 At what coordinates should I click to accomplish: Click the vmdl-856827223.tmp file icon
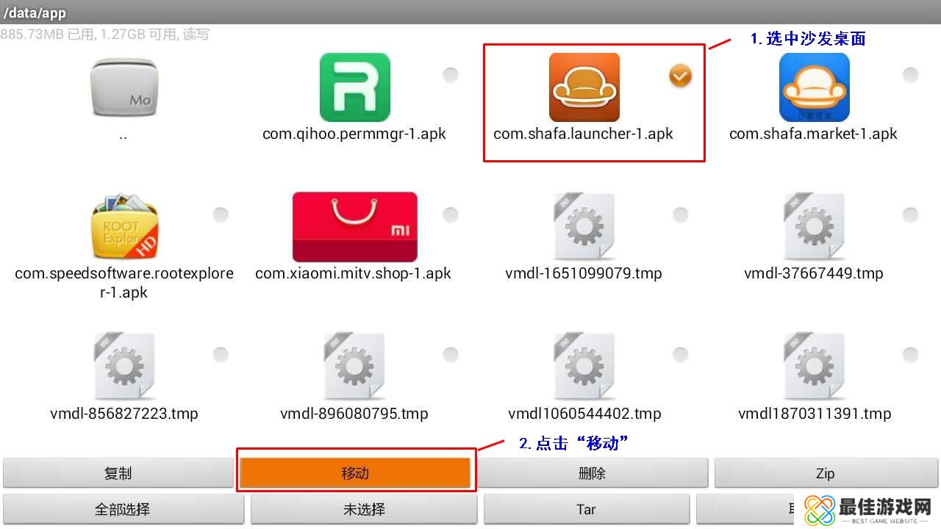point(124,367)
